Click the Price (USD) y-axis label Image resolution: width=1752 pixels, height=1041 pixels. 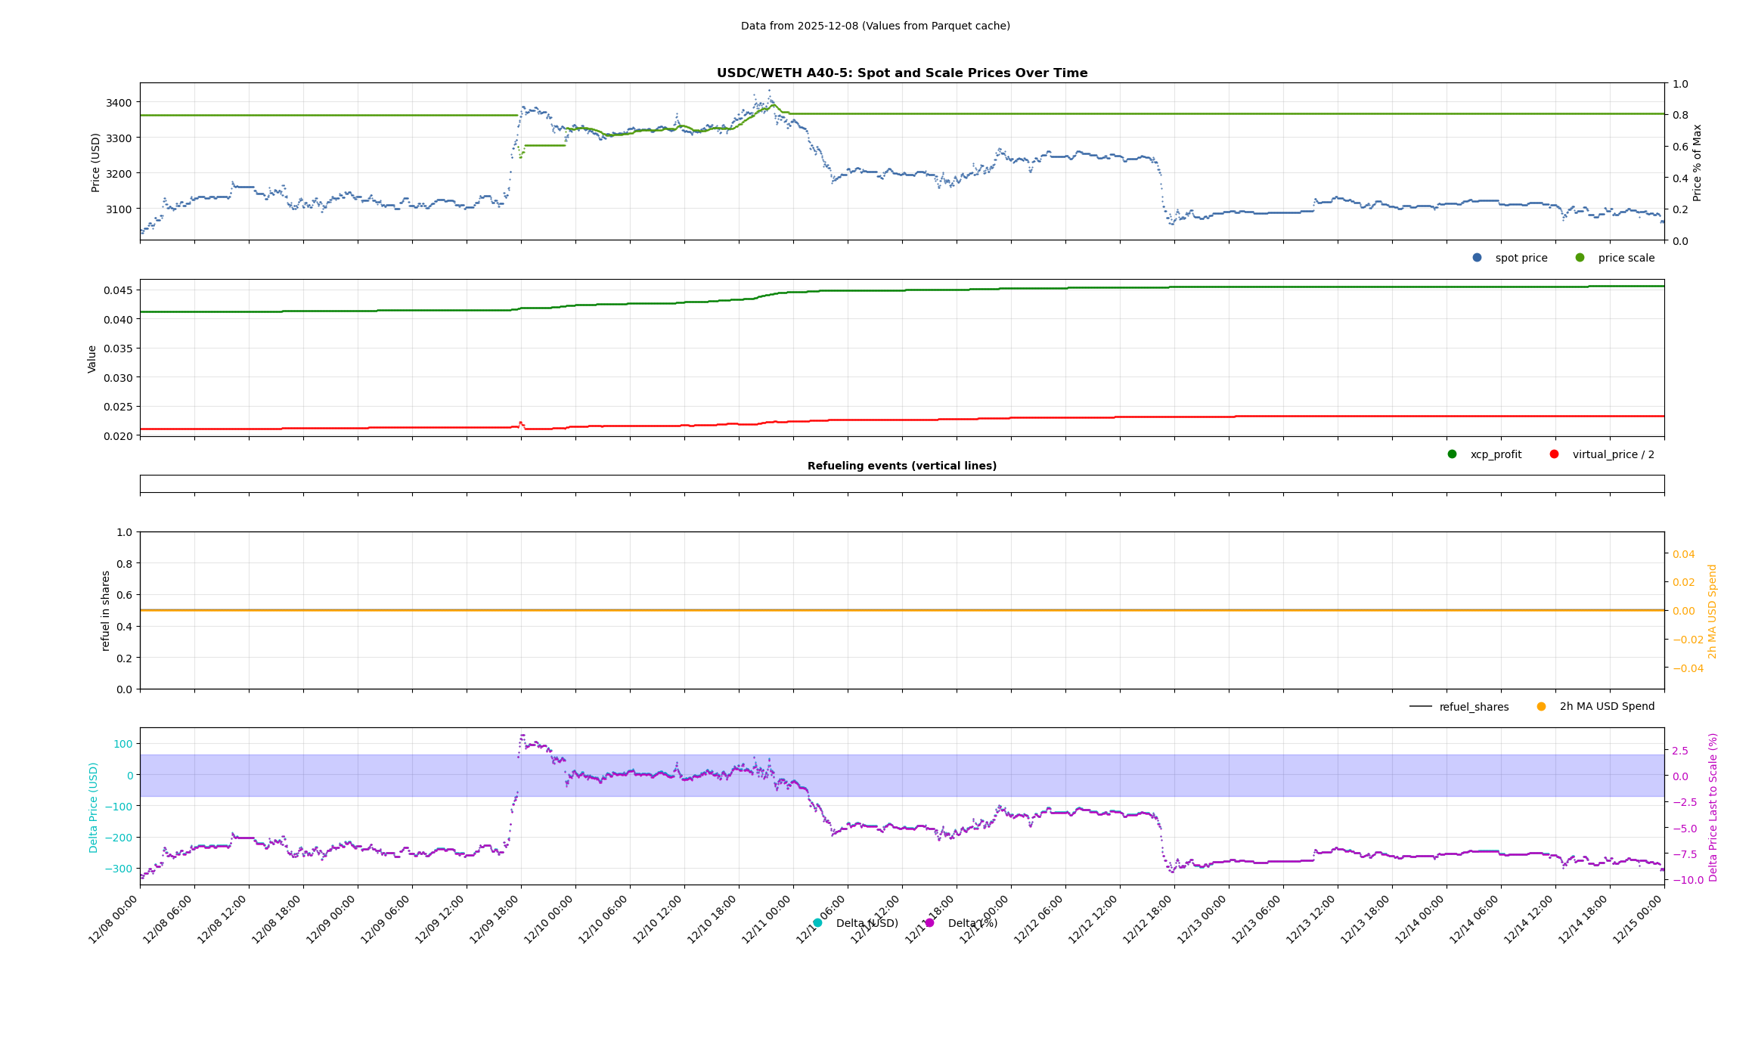95,163
